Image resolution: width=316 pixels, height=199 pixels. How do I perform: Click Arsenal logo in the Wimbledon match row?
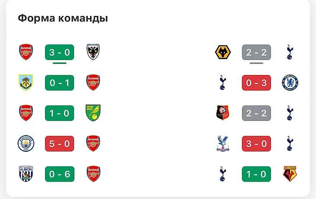click(x=26, y=52)
